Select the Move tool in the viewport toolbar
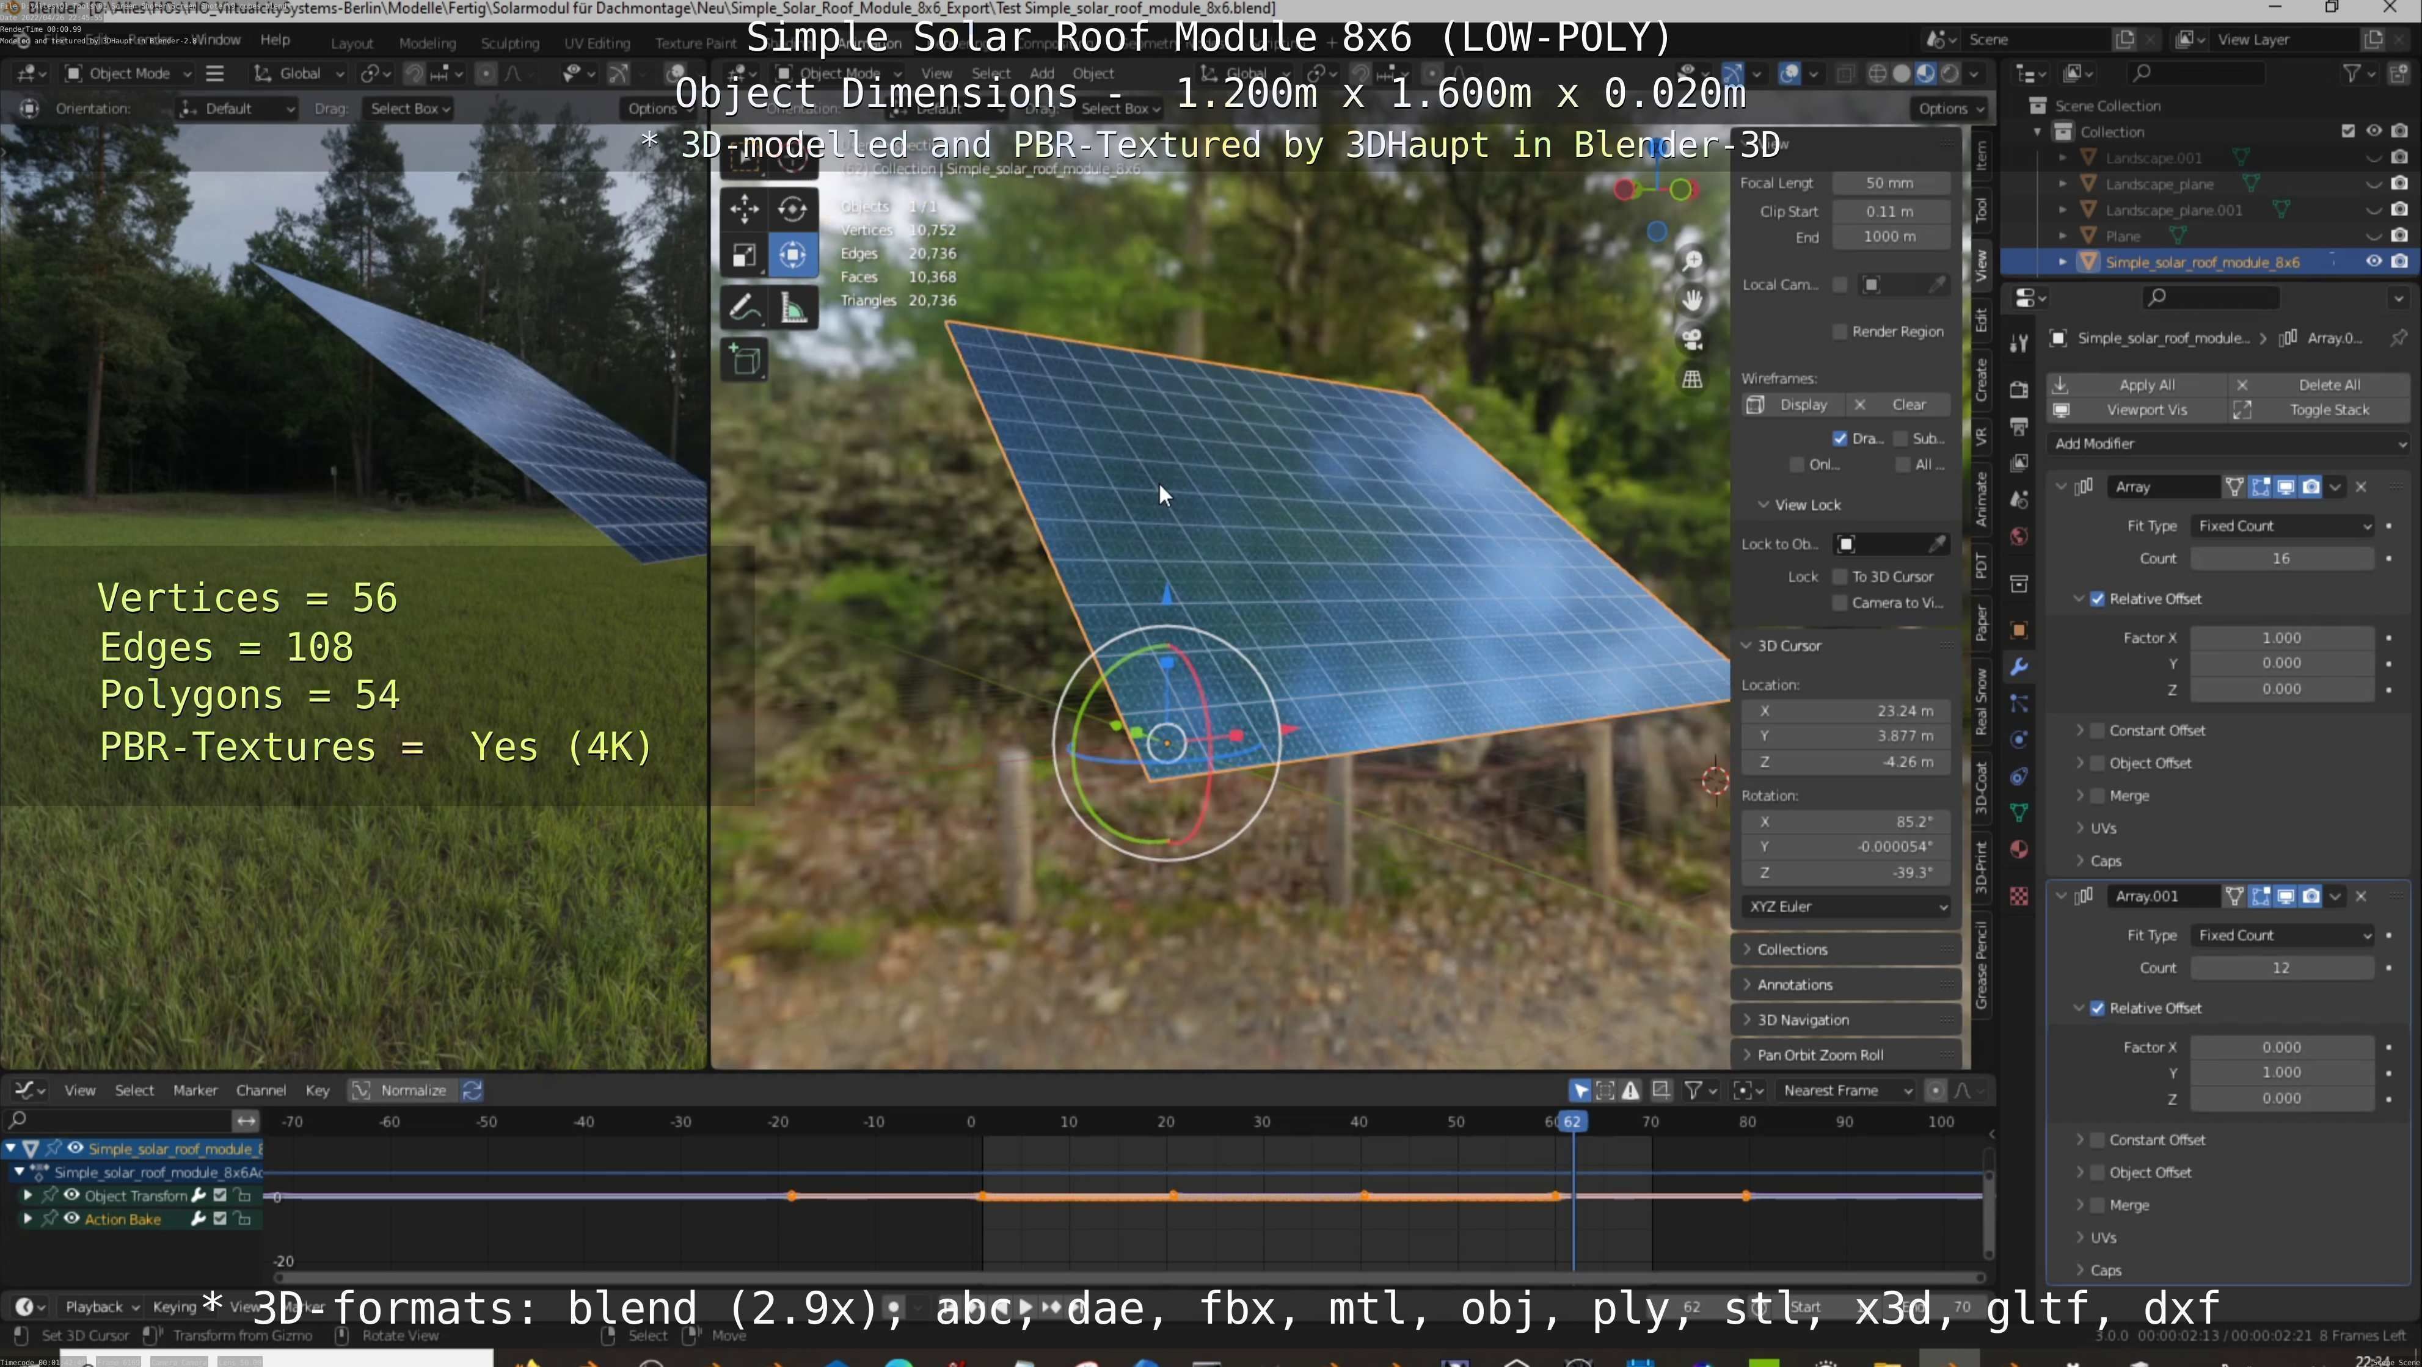Viewport: 2422px width, 1367px height. (x=744, y=209)
